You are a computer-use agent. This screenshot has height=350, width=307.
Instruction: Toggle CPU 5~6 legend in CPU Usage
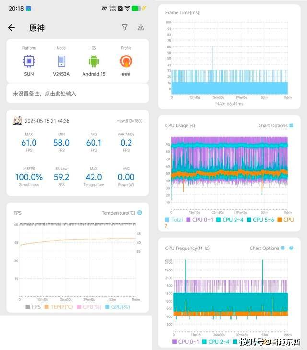pos(260,220)
